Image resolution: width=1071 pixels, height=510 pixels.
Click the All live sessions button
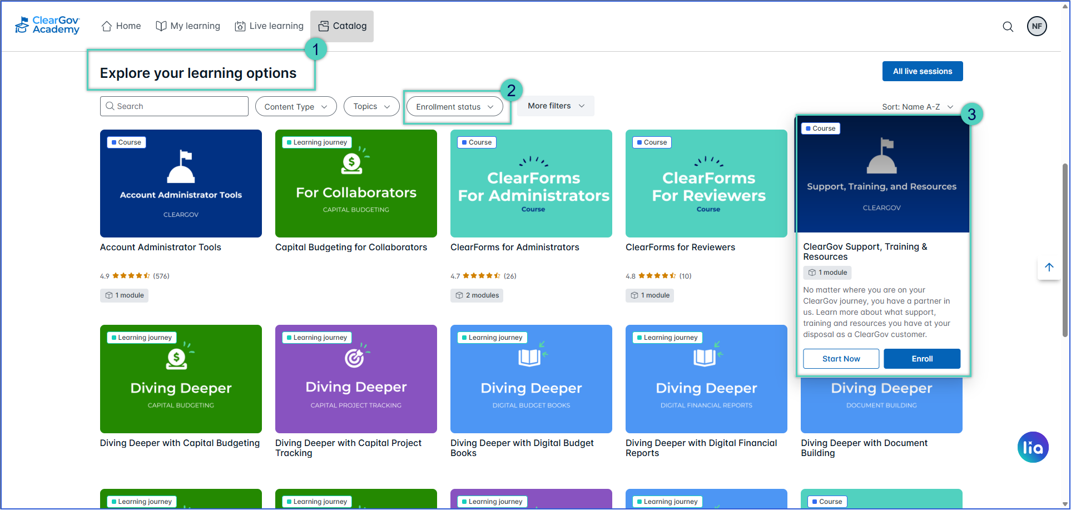coord(923,71)
